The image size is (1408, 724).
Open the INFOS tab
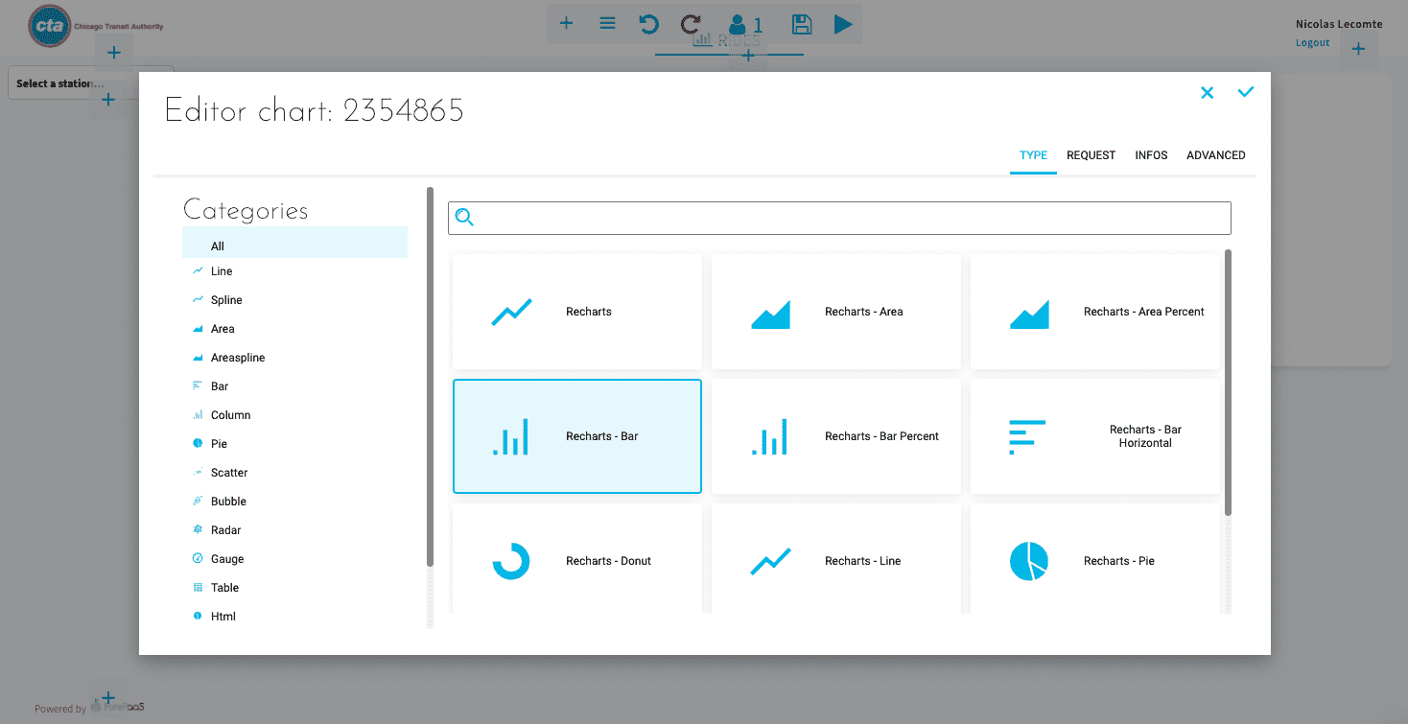[1151, 155]
